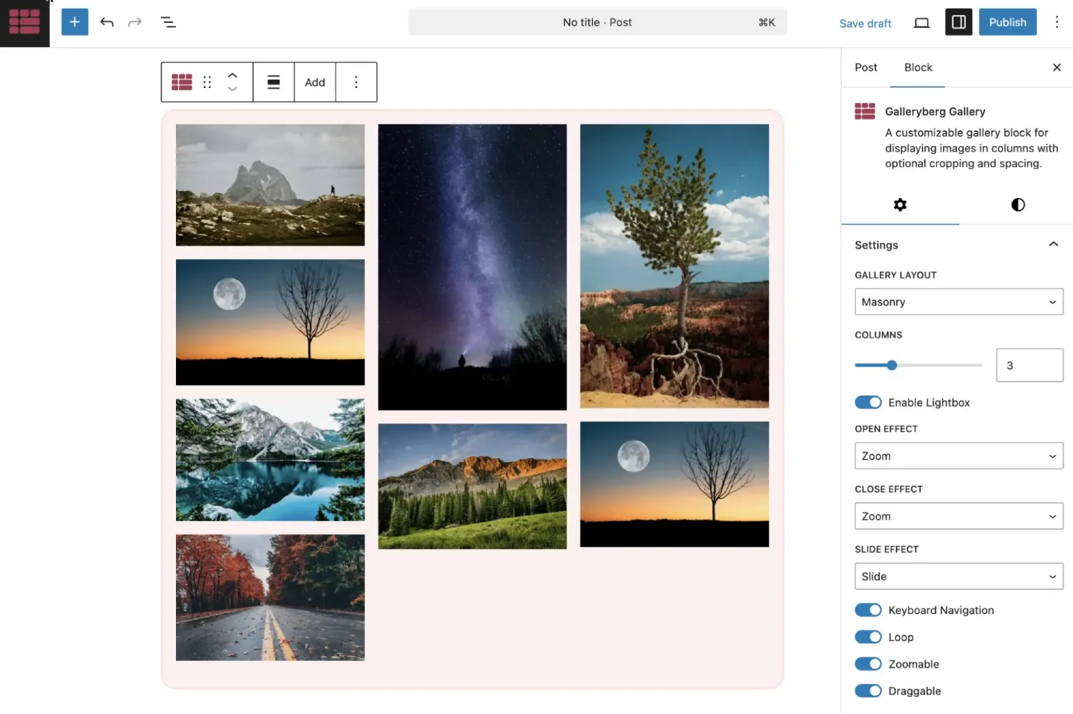
Task: Click the block inserter plus icon
Action: 74,22
